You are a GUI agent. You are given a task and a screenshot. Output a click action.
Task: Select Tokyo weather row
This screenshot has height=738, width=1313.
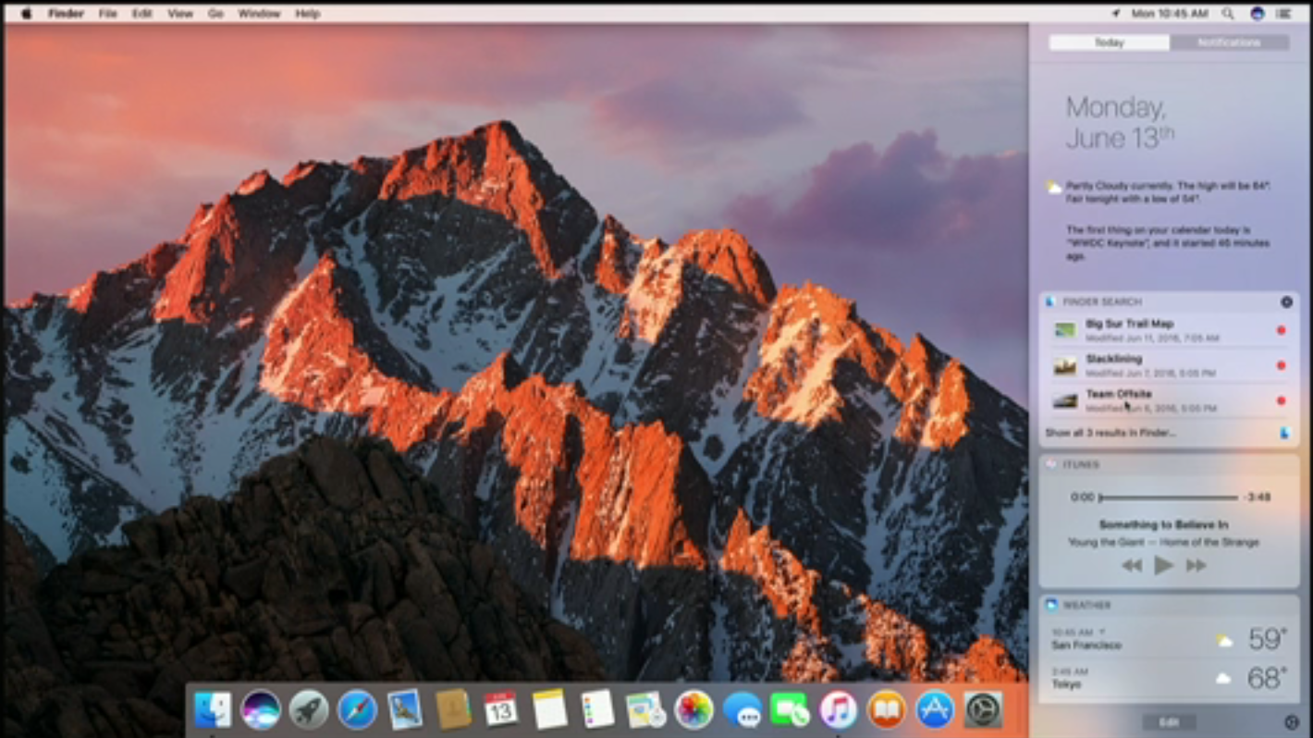coord(1169,678)
